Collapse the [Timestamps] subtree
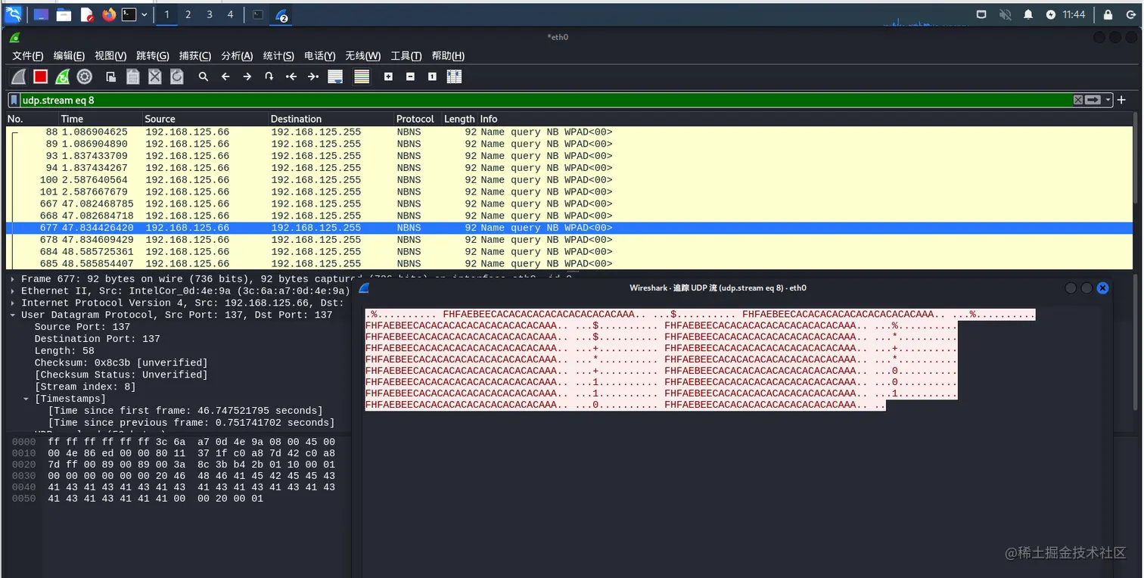 tap(26, 399)
